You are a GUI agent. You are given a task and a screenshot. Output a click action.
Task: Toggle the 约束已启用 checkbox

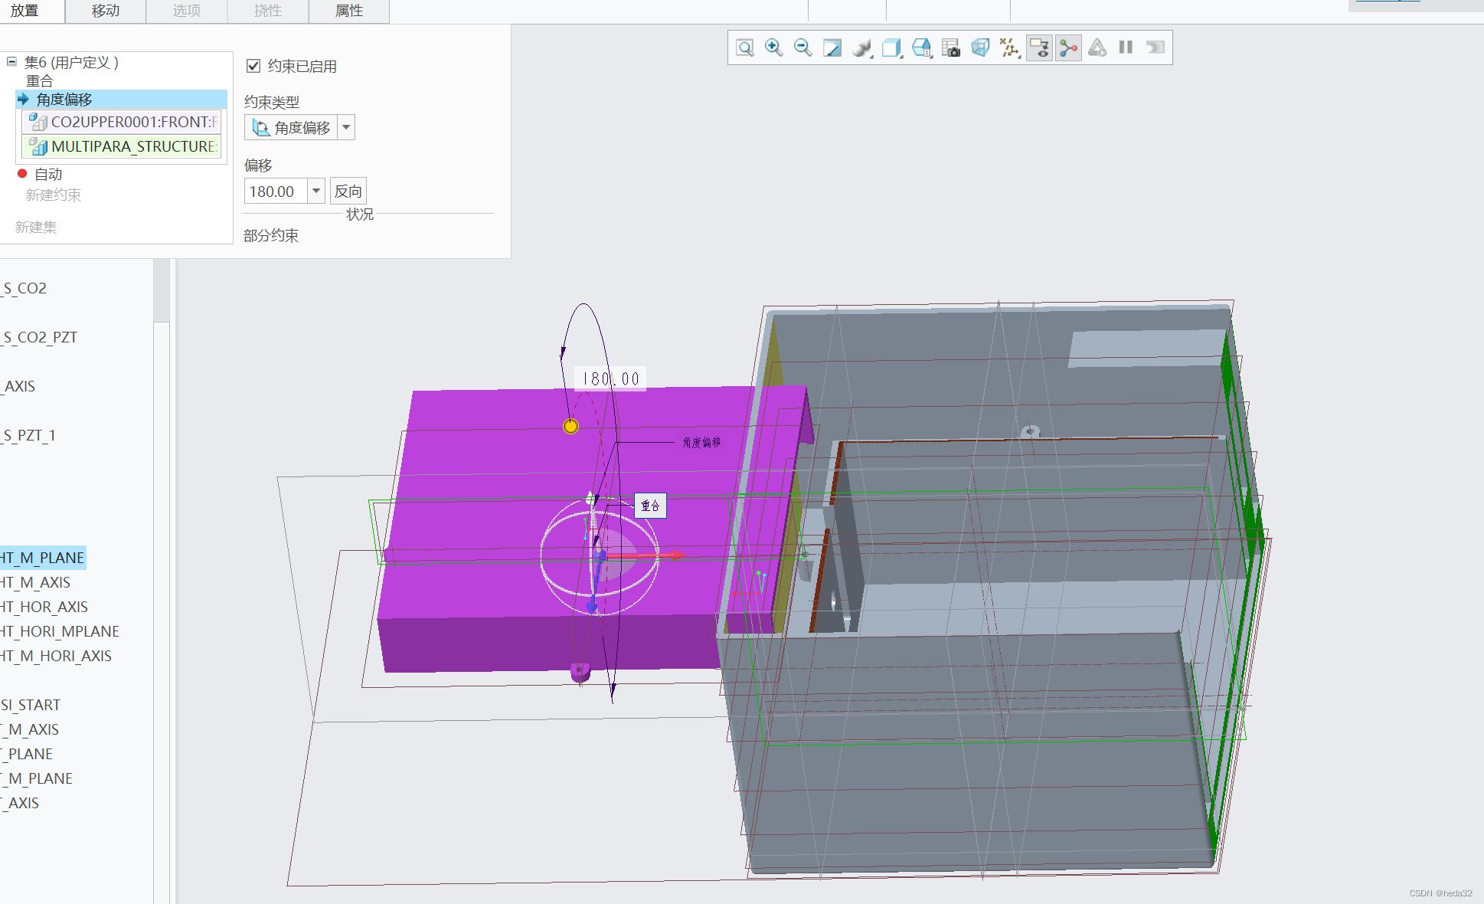click(253, 66)
